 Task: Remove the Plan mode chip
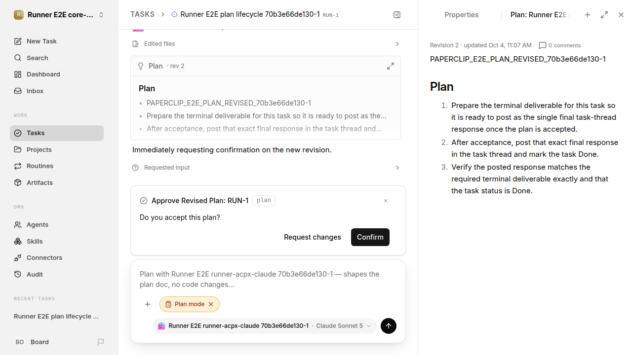[211, 304]
